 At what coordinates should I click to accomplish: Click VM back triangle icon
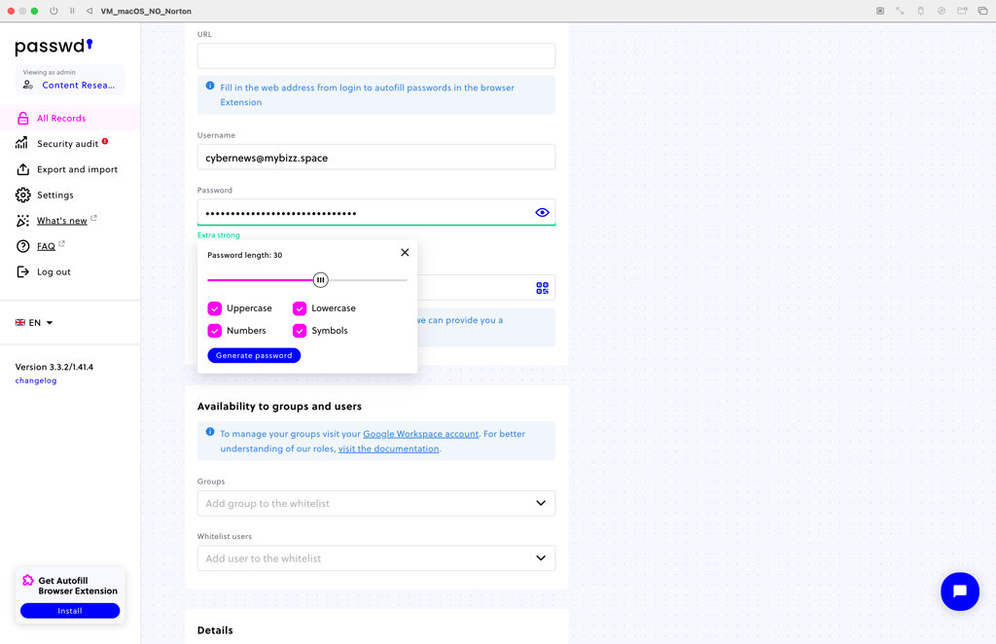point(89,11)
